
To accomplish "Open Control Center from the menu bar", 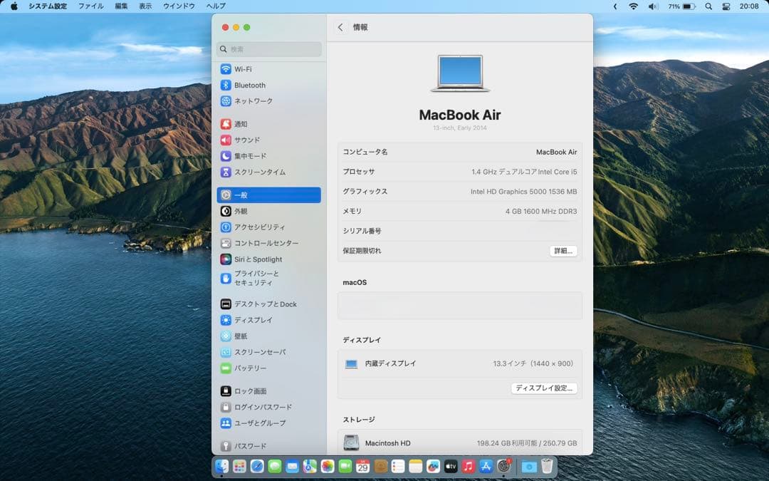I will point(726,6).
